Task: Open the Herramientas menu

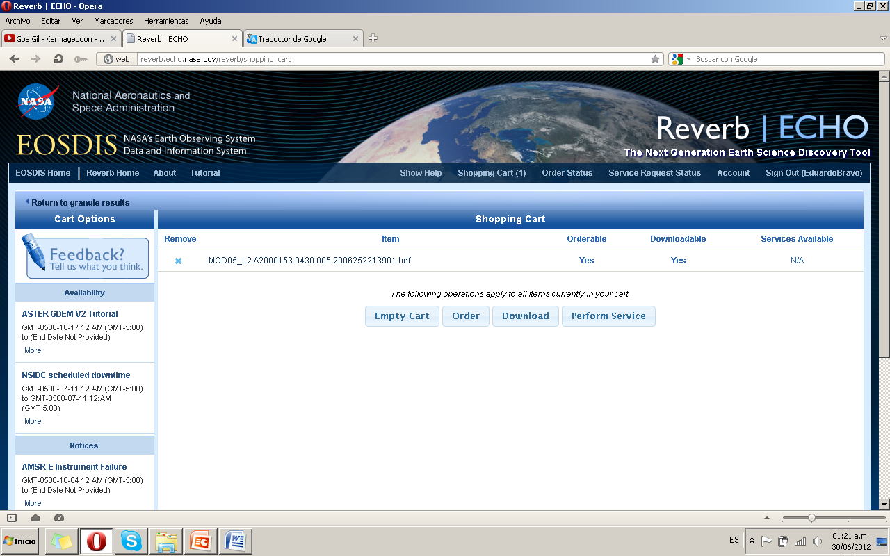Action: point(166,21)
